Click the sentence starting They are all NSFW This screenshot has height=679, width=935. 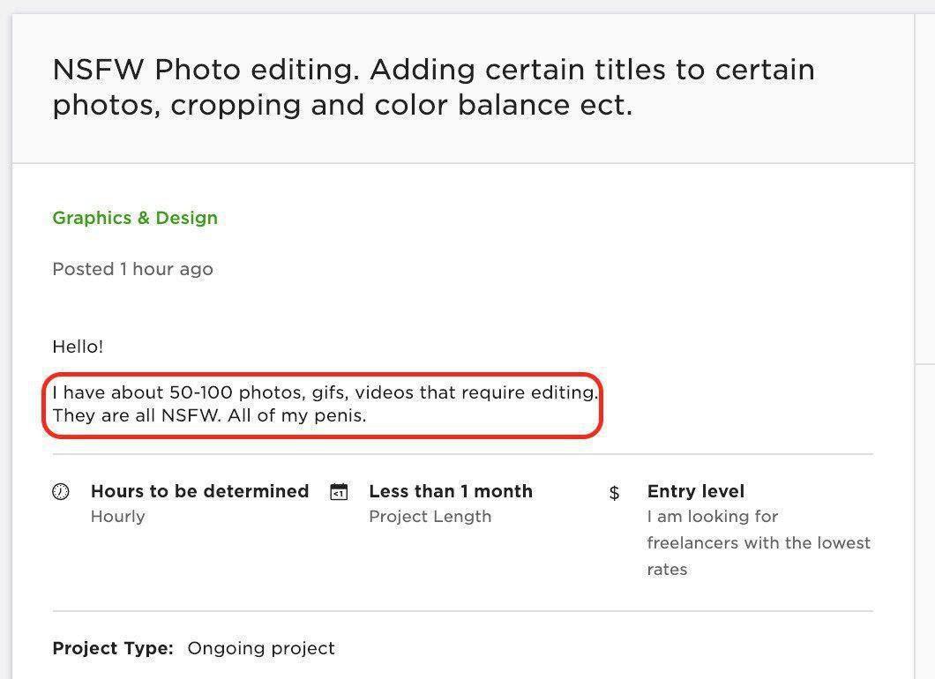coord(209,415)
